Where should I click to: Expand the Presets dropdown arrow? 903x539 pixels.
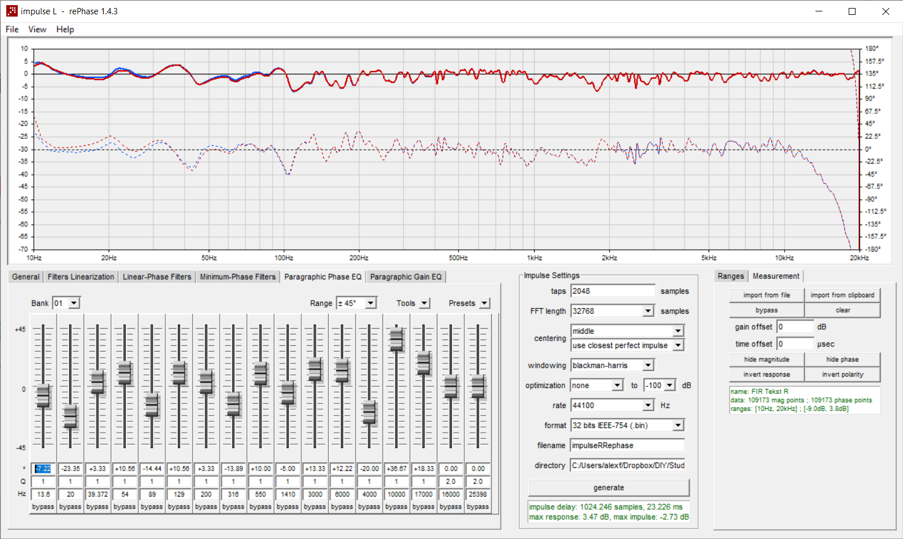(484, 303)
